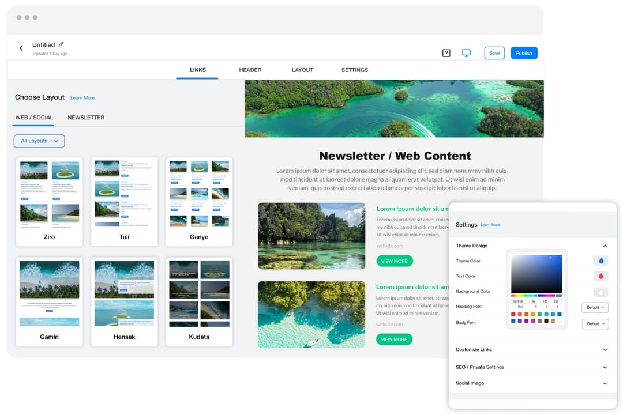Open the NEWSLETTER layout tab

click(x=85, y=117)
